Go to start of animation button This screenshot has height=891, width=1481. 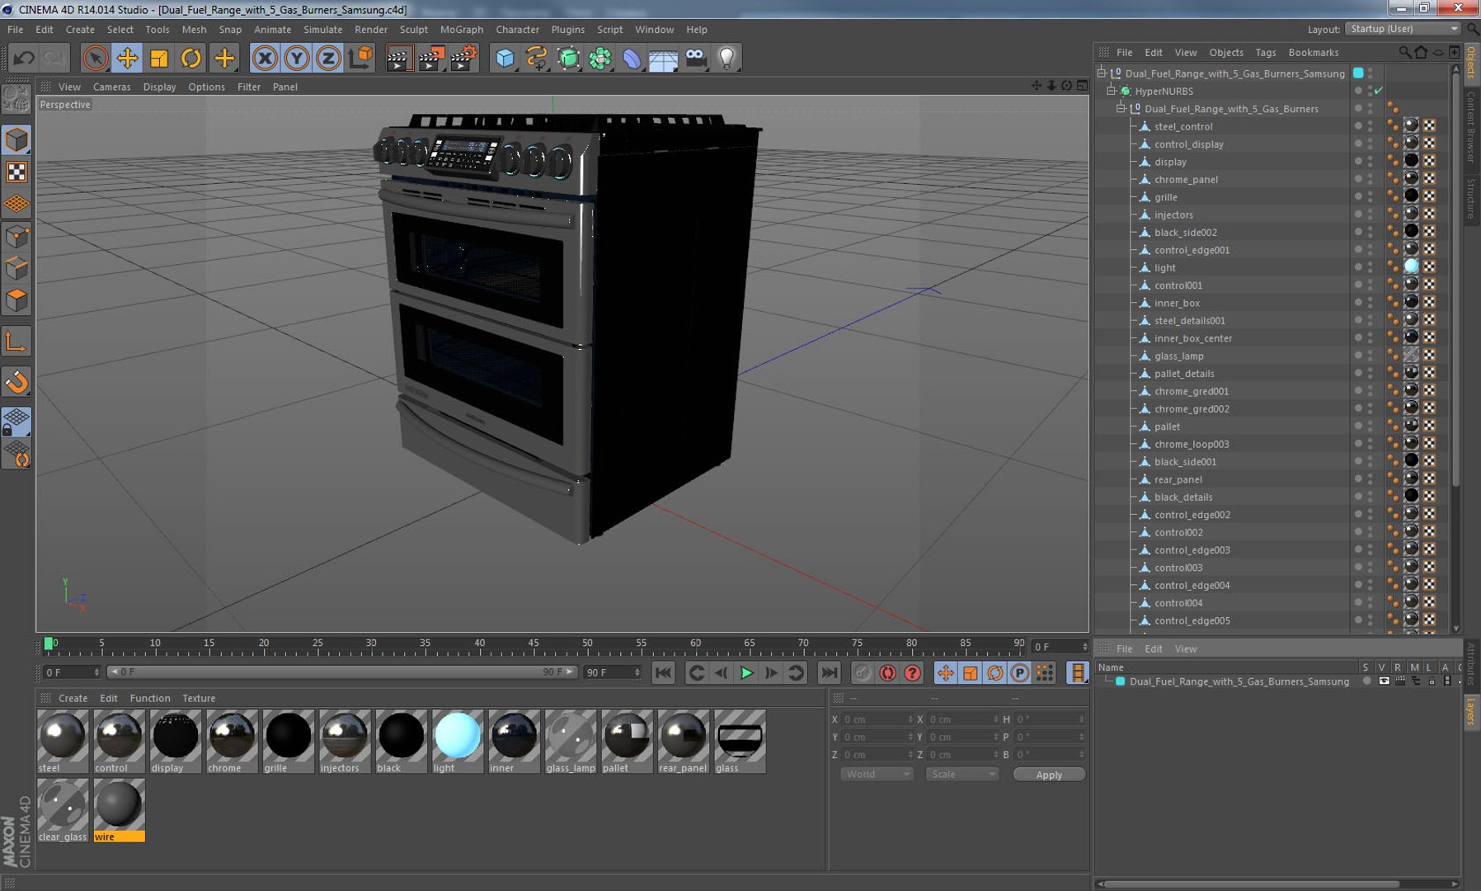(663, 673)
